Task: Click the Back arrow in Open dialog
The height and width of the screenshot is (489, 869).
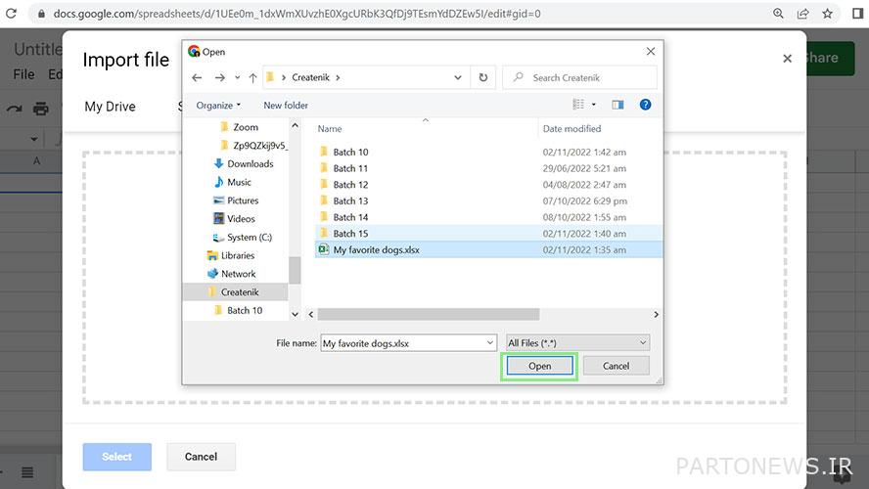Action: pos(197,77)
